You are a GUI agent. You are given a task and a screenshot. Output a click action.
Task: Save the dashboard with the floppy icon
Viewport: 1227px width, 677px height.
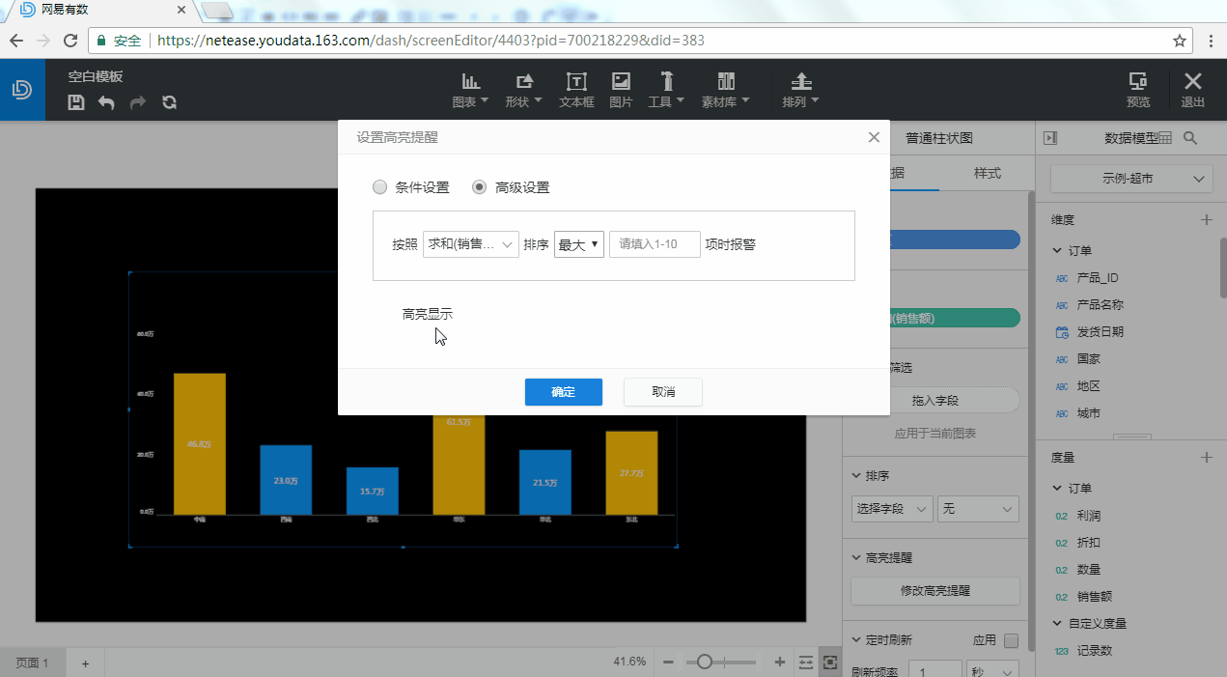(76, 102)
